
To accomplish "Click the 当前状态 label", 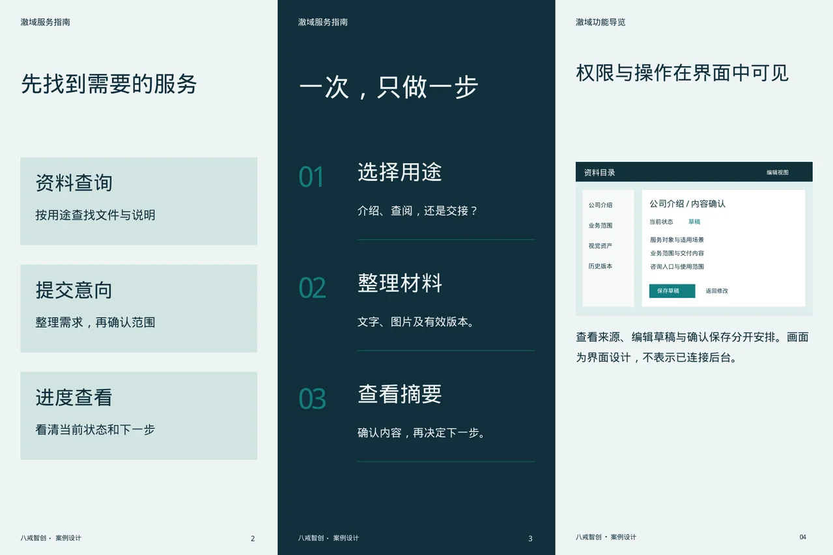I will click(661, 222).
